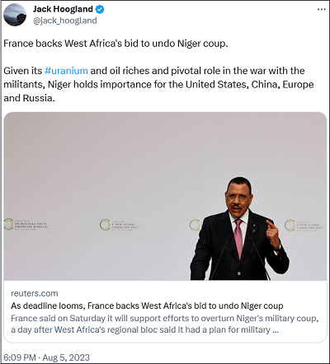Click the leftmost Pacte Financier Mondial logo
This screenshot has height=364, width=330.
(x=26, y=224)
